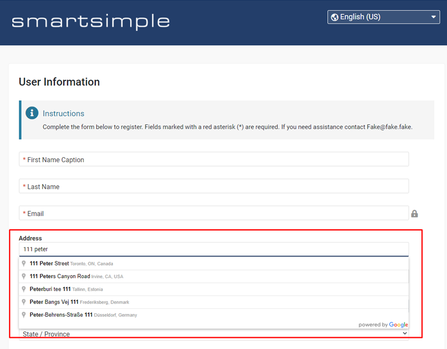
Task: Click the User Information page title
Action: pos(59,82)
